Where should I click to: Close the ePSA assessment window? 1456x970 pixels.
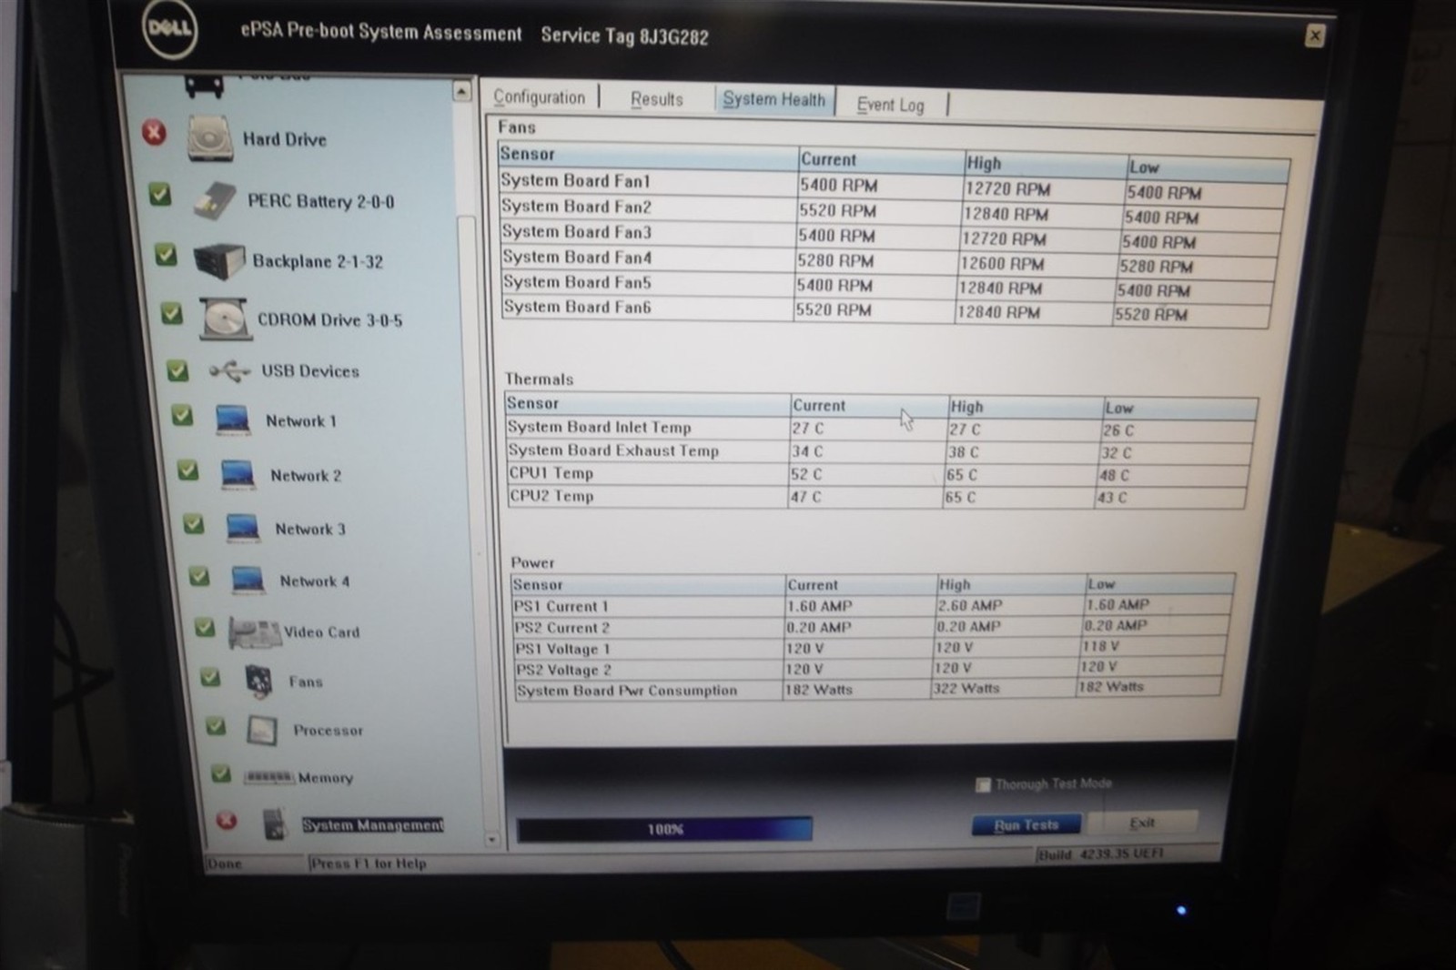(x=1314, y=35)
